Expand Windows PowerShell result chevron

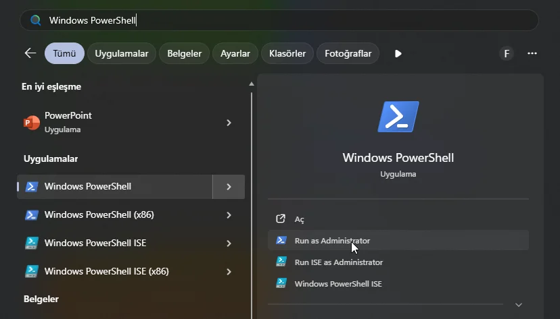[229, 187]
